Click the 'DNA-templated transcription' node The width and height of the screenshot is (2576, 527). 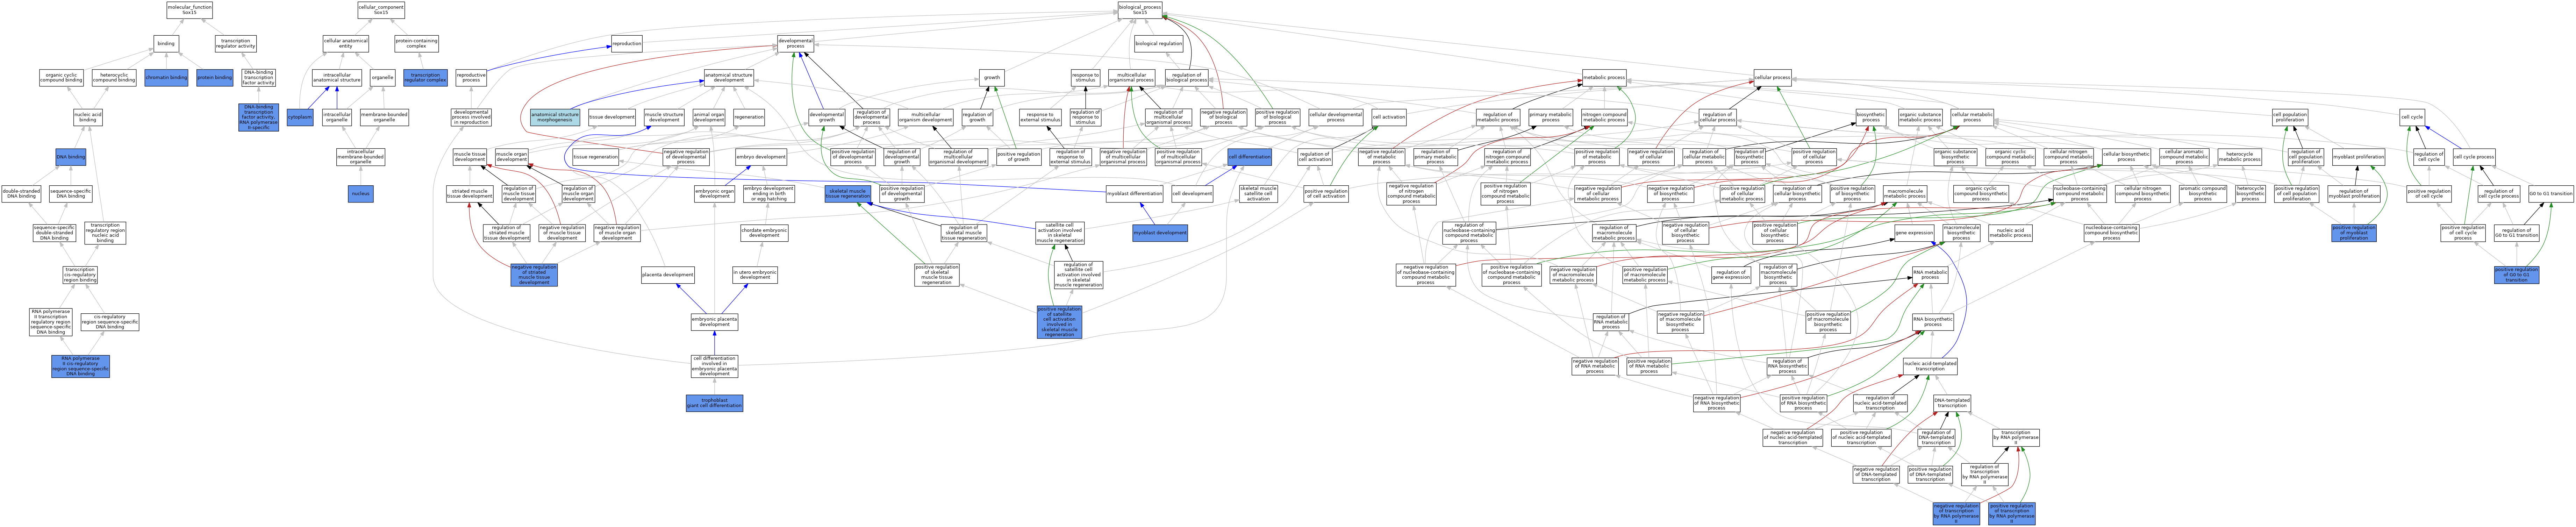click(1952, 403)
